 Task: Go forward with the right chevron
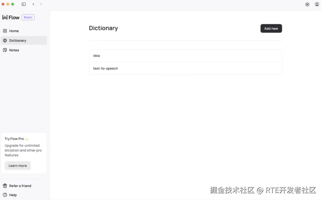click(x=41, y=4)
